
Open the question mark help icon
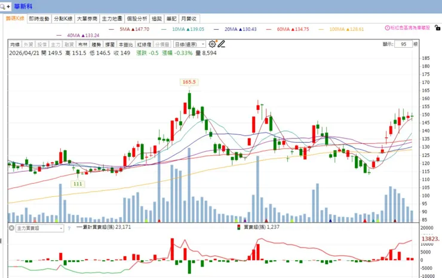point(69,228)
